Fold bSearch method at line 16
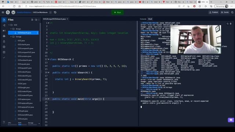The image size is (235, 132). [x=48, y=73]
